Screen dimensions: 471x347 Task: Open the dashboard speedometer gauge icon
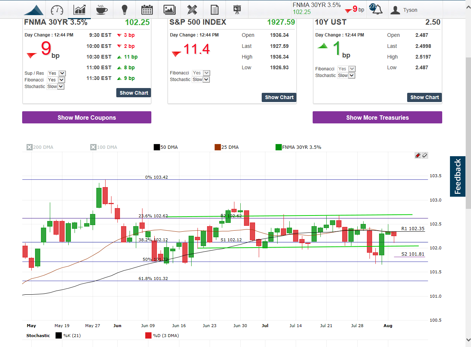tap(57, 10)
